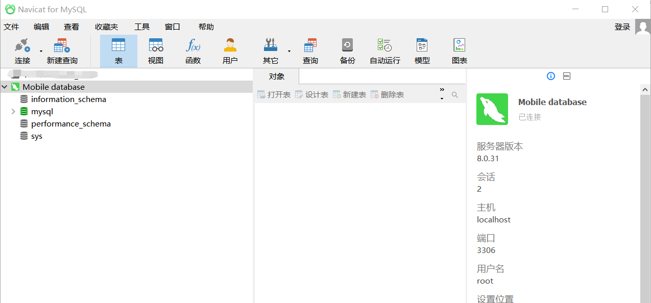The width and height of the screenshot is (651, 303).
Task: Click the New Query (新建查询) icon
Action: [62, 45]
